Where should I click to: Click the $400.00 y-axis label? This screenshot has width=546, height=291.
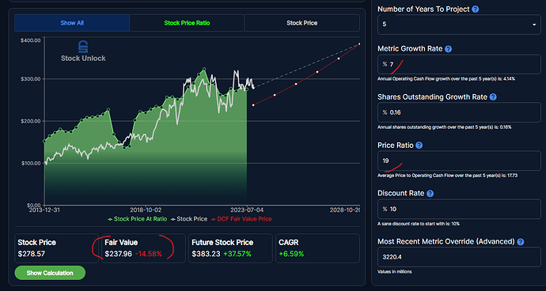tap(31, 40)
